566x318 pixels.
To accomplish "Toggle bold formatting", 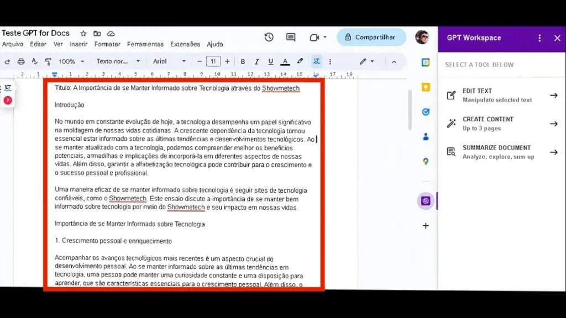I will tap(243, 61).
